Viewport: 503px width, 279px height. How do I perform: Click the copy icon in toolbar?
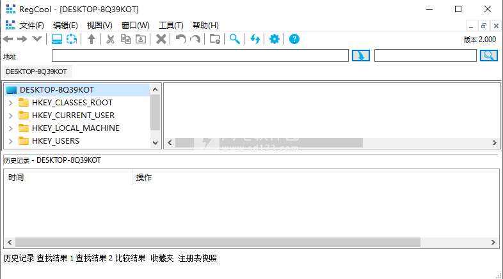(x=125, y=39)
